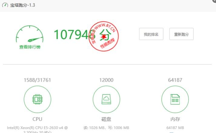Screen dimensions: 216x133
Task: Click the disk drive icon
Action: coord(106,99)
